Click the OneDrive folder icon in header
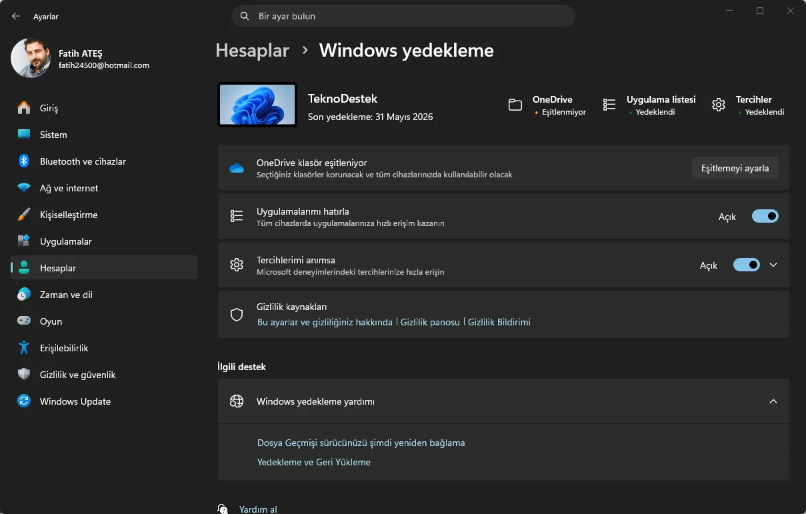This screenshot has height=514, width=806. click(515, 105)
